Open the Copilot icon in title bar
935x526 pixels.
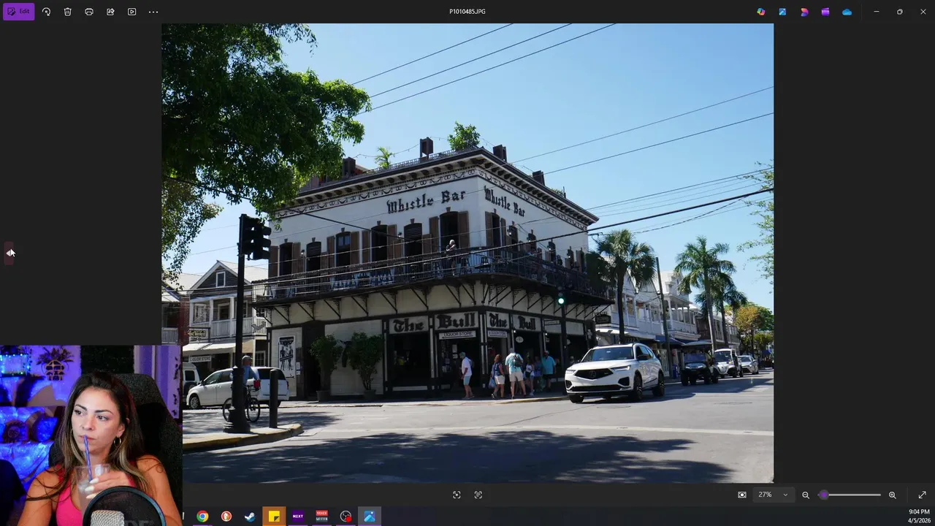[761, 12]
